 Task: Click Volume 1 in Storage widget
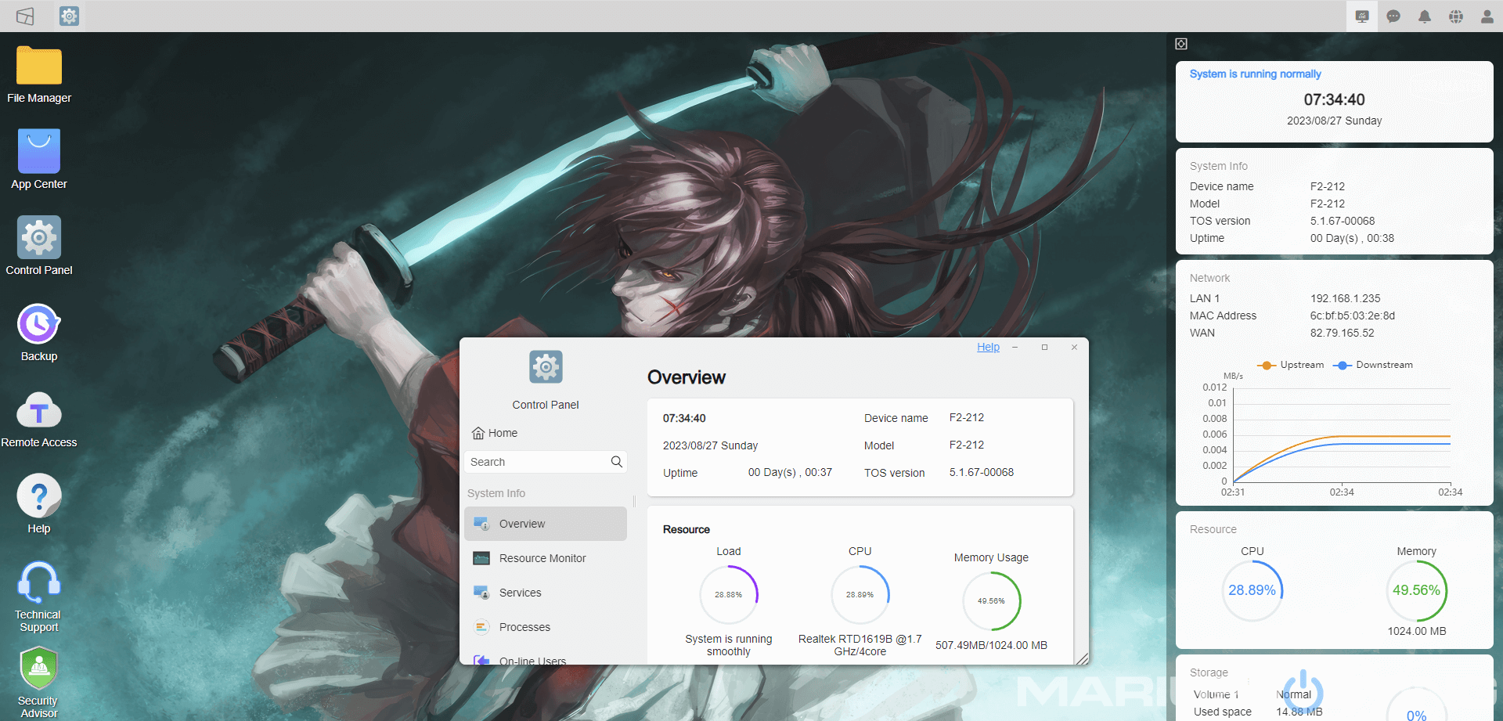pyautogui.click(x=1216, y=694)
